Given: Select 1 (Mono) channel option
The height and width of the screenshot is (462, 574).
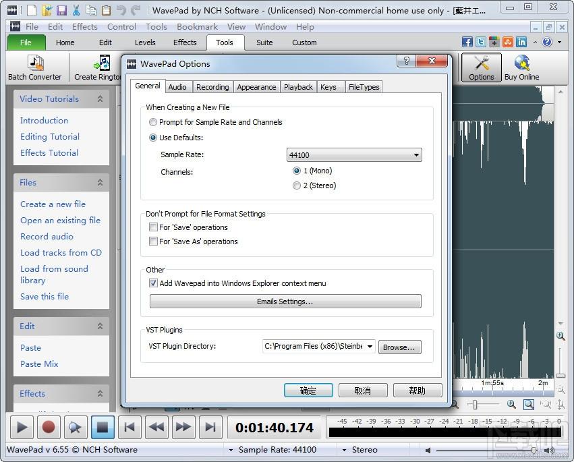Looking at the screenshot, I should click(x=297, y=171).
